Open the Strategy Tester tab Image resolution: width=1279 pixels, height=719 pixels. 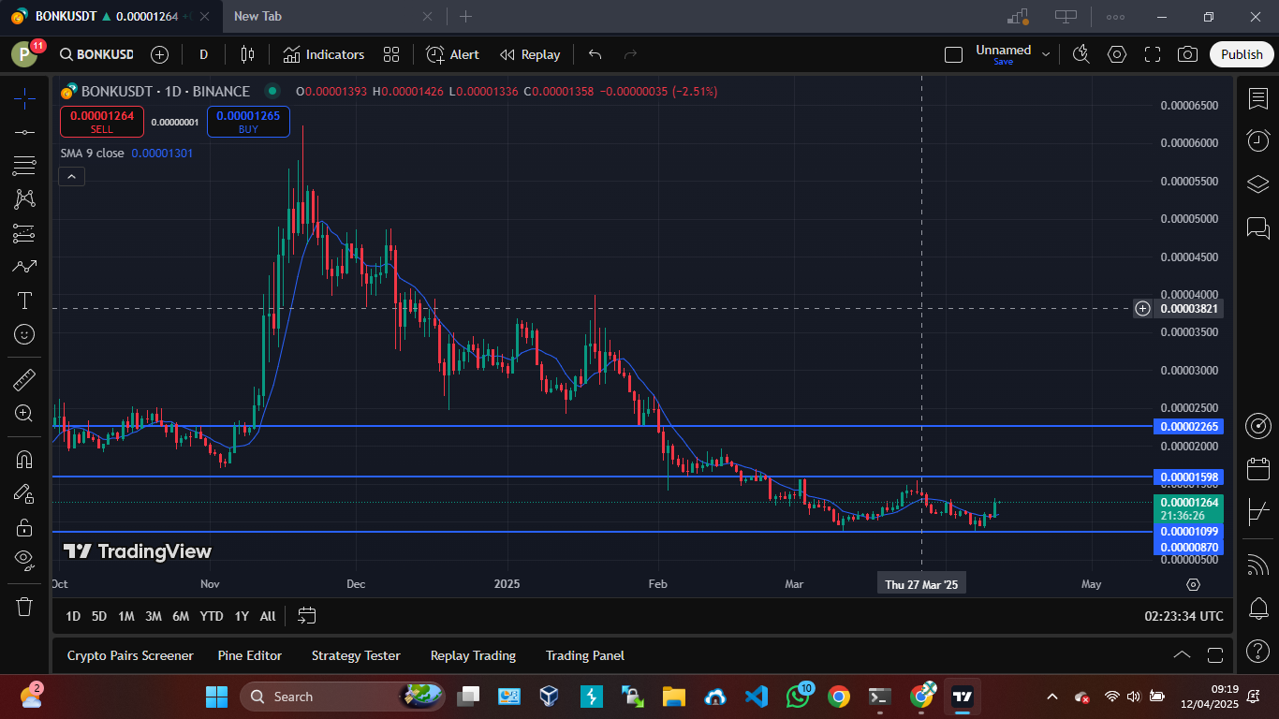356,655
